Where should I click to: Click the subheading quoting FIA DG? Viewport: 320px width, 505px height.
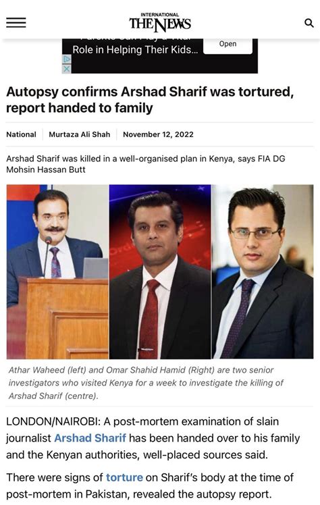tap(146, 164)
